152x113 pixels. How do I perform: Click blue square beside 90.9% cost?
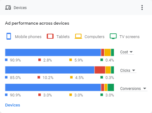pyautogui.click(x=6, y=60)
